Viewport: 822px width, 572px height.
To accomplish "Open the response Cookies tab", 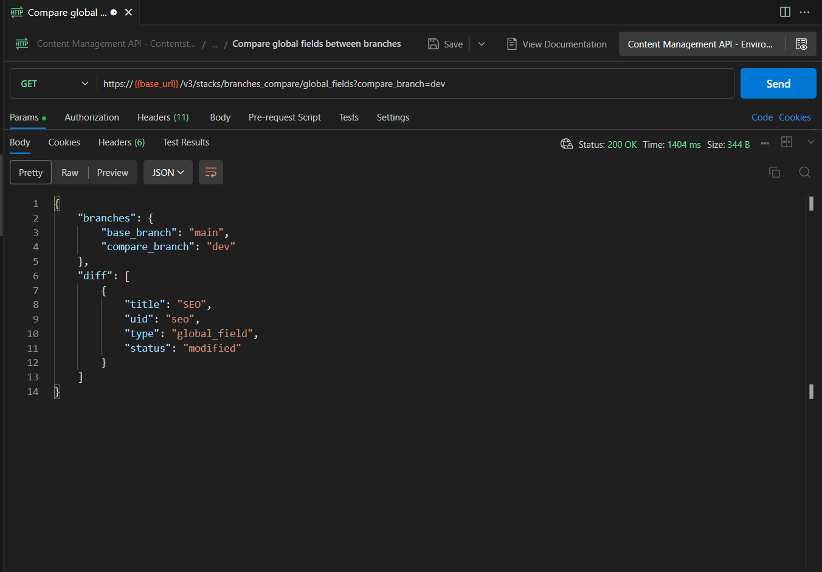I will point(64,142).
